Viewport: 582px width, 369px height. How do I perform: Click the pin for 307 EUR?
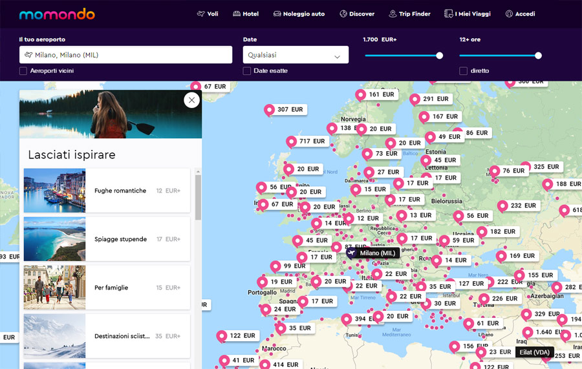click(269, 110)
